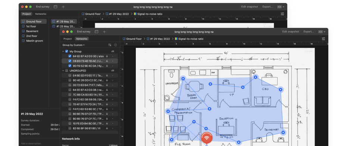
Task: Select network row 10:FE:ED:B4:BC:0E
Action: point(90,123)
